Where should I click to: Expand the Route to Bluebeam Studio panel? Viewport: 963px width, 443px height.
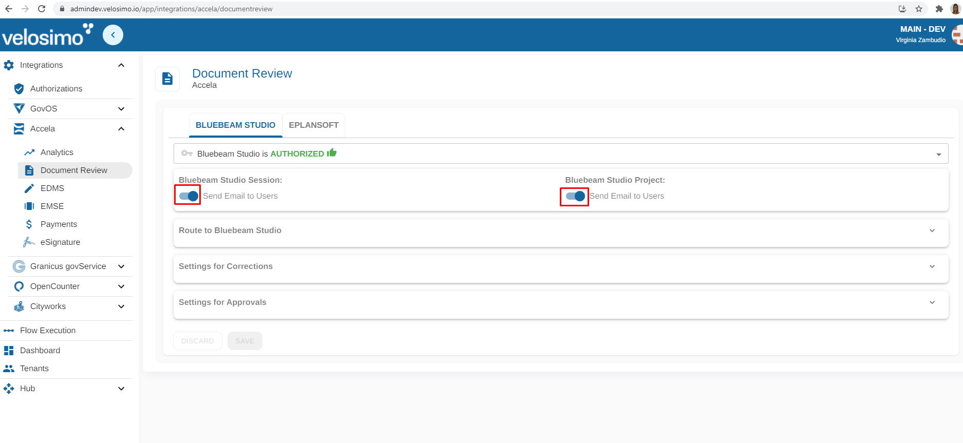tap(932, 230)
